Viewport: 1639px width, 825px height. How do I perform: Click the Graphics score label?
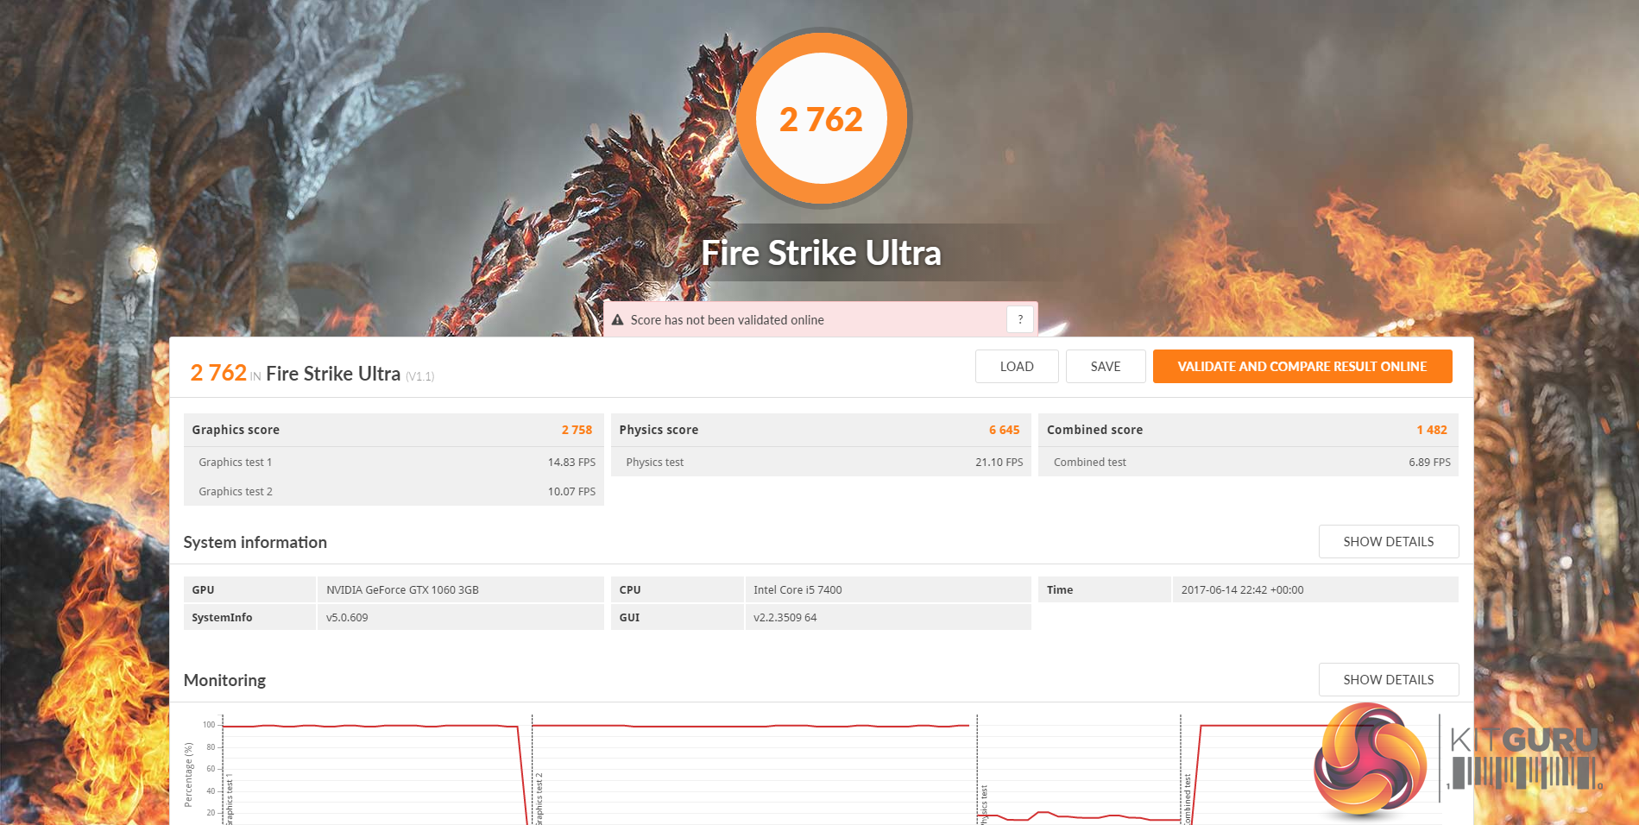236,430
